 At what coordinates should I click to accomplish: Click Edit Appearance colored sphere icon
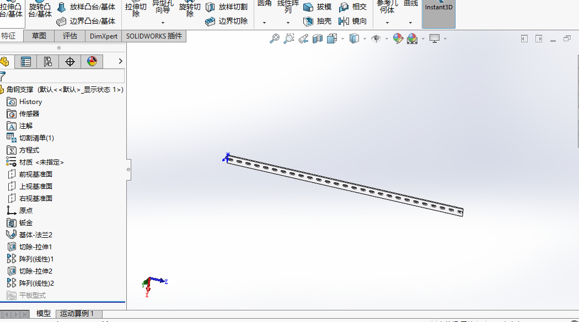398,39
